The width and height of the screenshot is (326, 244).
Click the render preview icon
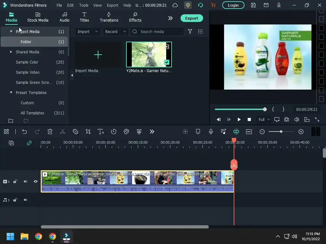[x=185, y=132]
